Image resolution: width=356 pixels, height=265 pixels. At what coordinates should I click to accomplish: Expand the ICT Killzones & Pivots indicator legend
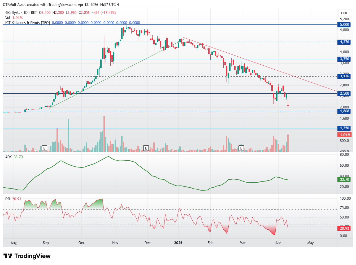(x=27, y=23)
